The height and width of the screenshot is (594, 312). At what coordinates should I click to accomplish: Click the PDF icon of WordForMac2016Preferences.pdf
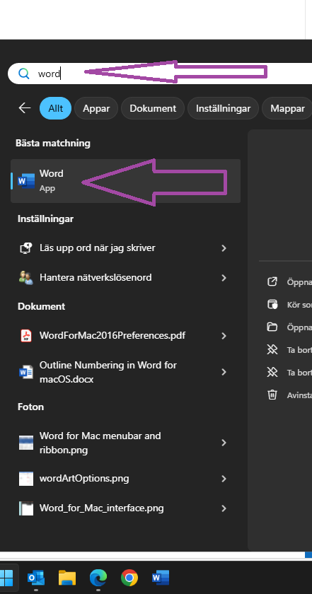point(25,336)
